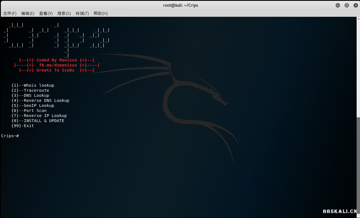Click the {99} Exit option text
Screen dimensions: 360x218
pyautogui.click(x=22, y=126)
